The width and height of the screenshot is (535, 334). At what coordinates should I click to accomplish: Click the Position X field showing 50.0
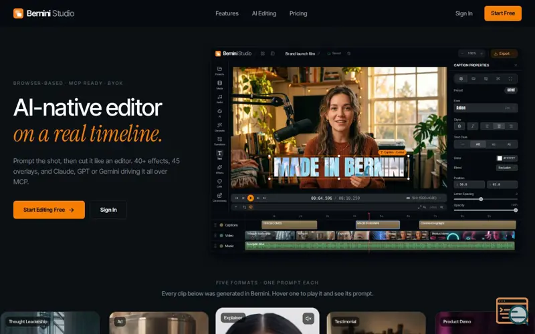pos(469,184)
